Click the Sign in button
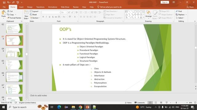This screenshot has width=197, height=110. click(x=165, y=2)
